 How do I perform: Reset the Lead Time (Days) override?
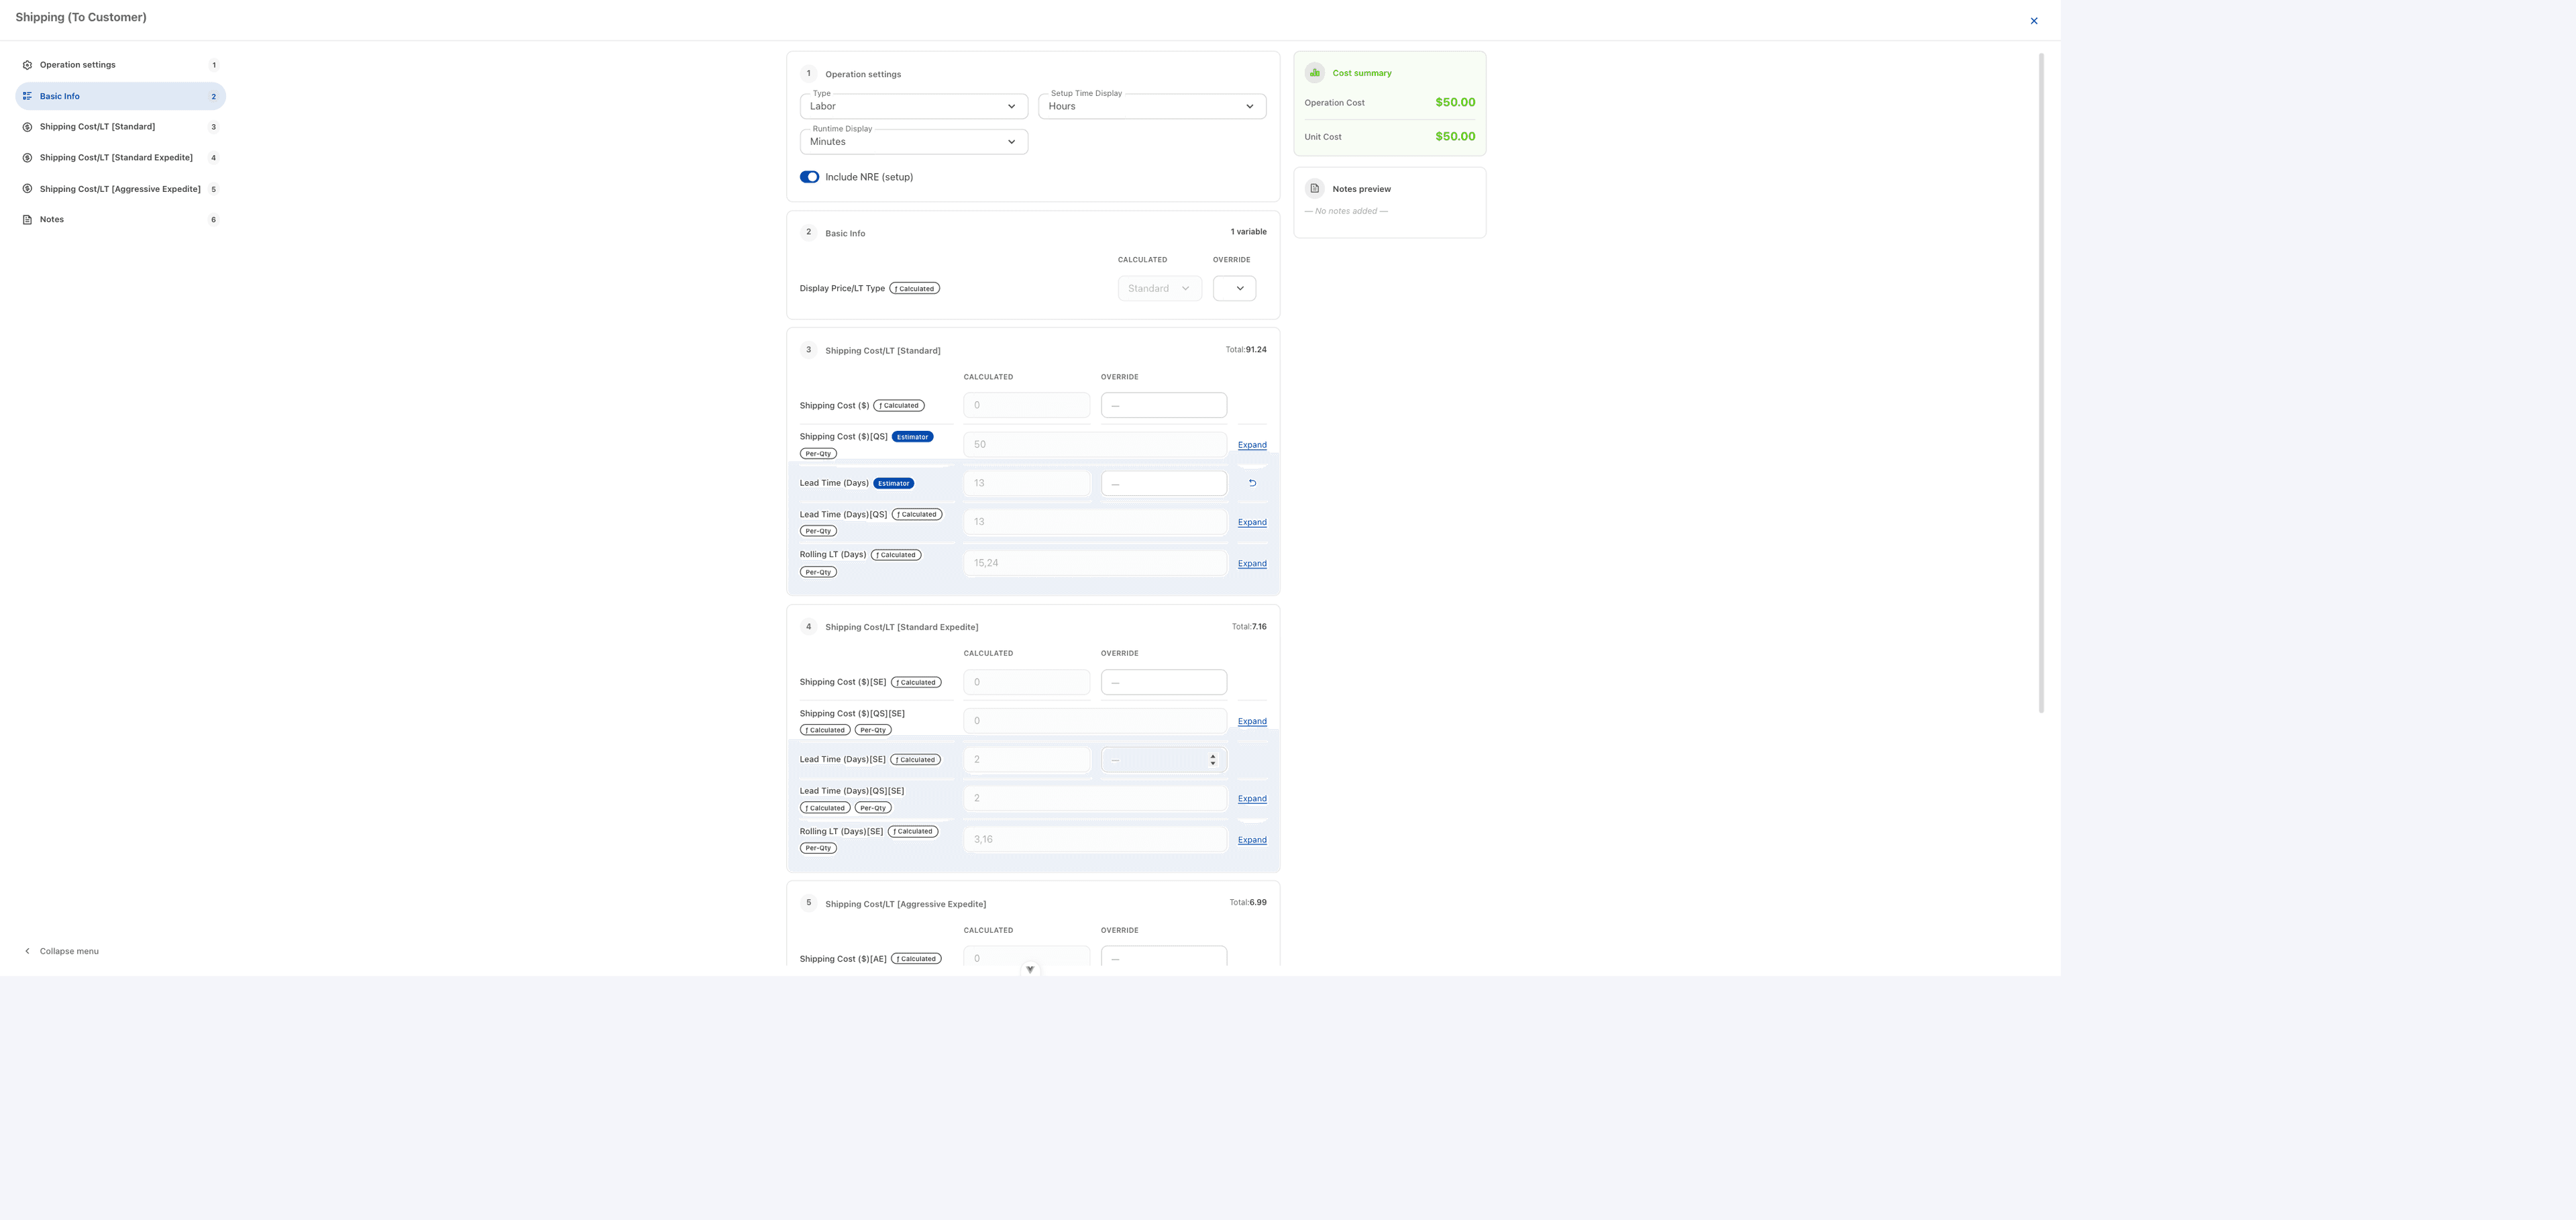tap(1252, 483)
